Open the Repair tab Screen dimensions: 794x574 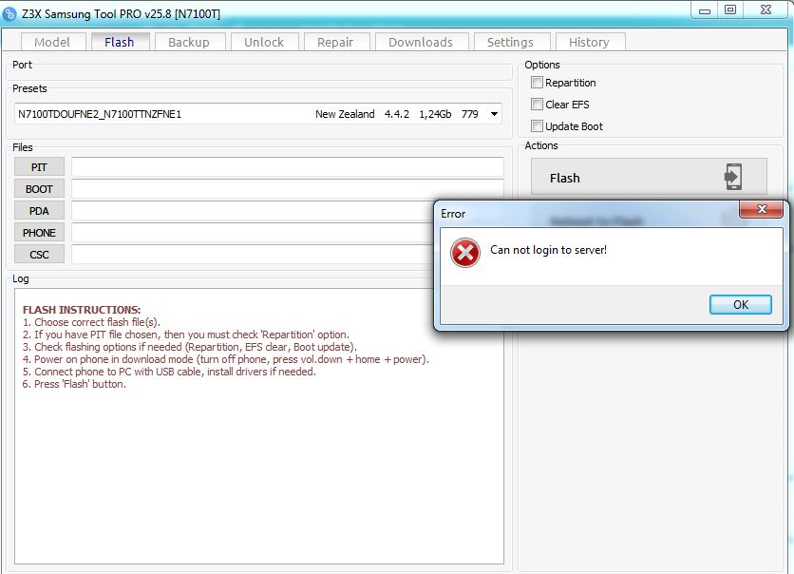pyautogui.click(x=335, y=42)
